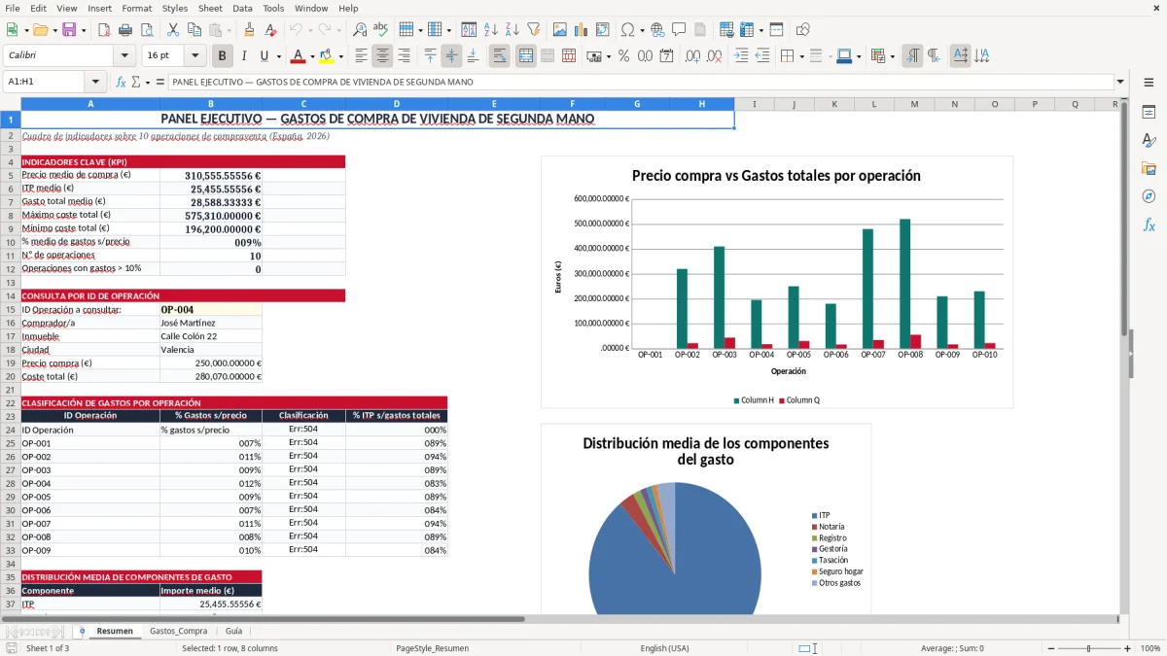This screenshot has width=1167, height=656.
Task: Click the Formula equals button
Action: [159, 83]
